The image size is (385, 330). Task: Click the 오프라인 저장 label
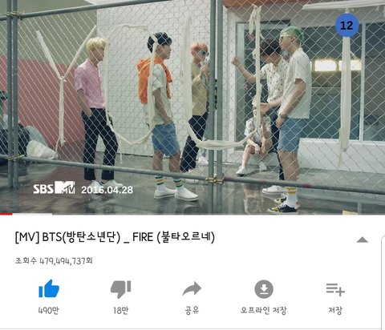(x=264, y=311)
